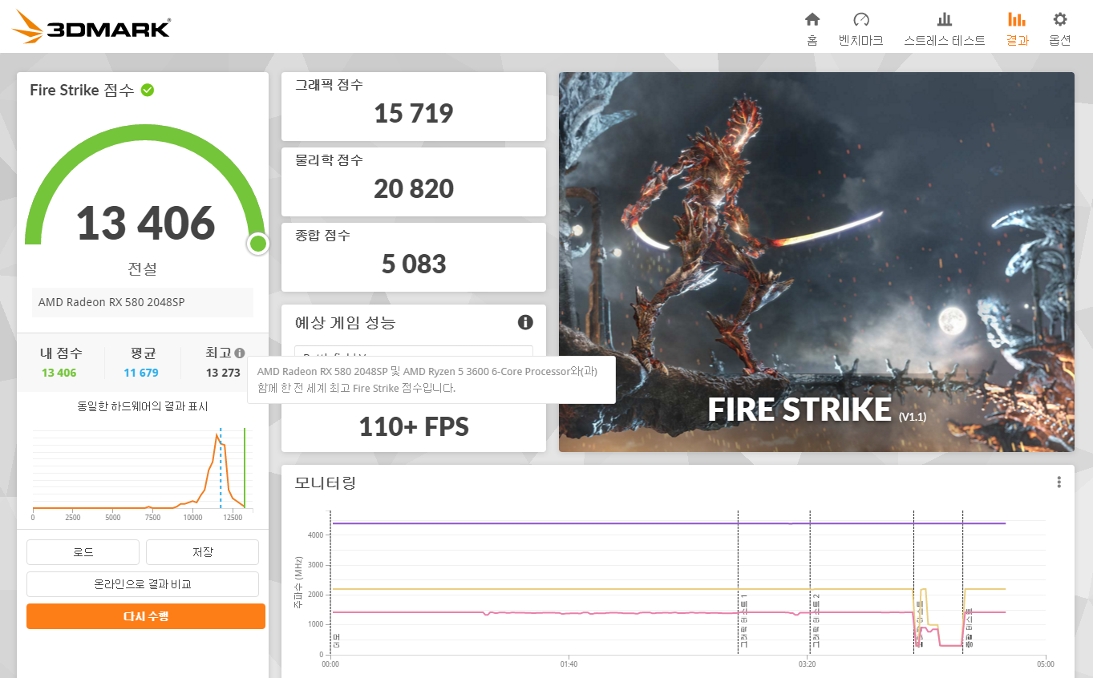Click the 01:40 time label on the monitoring chart
Image resolution: width=1093 pixels, height=678 pixels.
coord(569,664)
